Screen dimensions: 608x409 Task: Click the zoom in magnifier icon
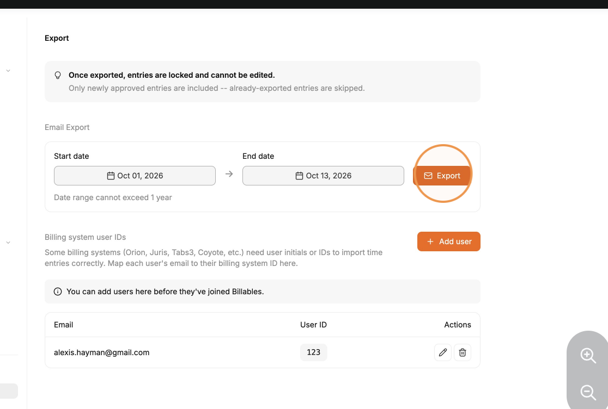click(588, 355)
